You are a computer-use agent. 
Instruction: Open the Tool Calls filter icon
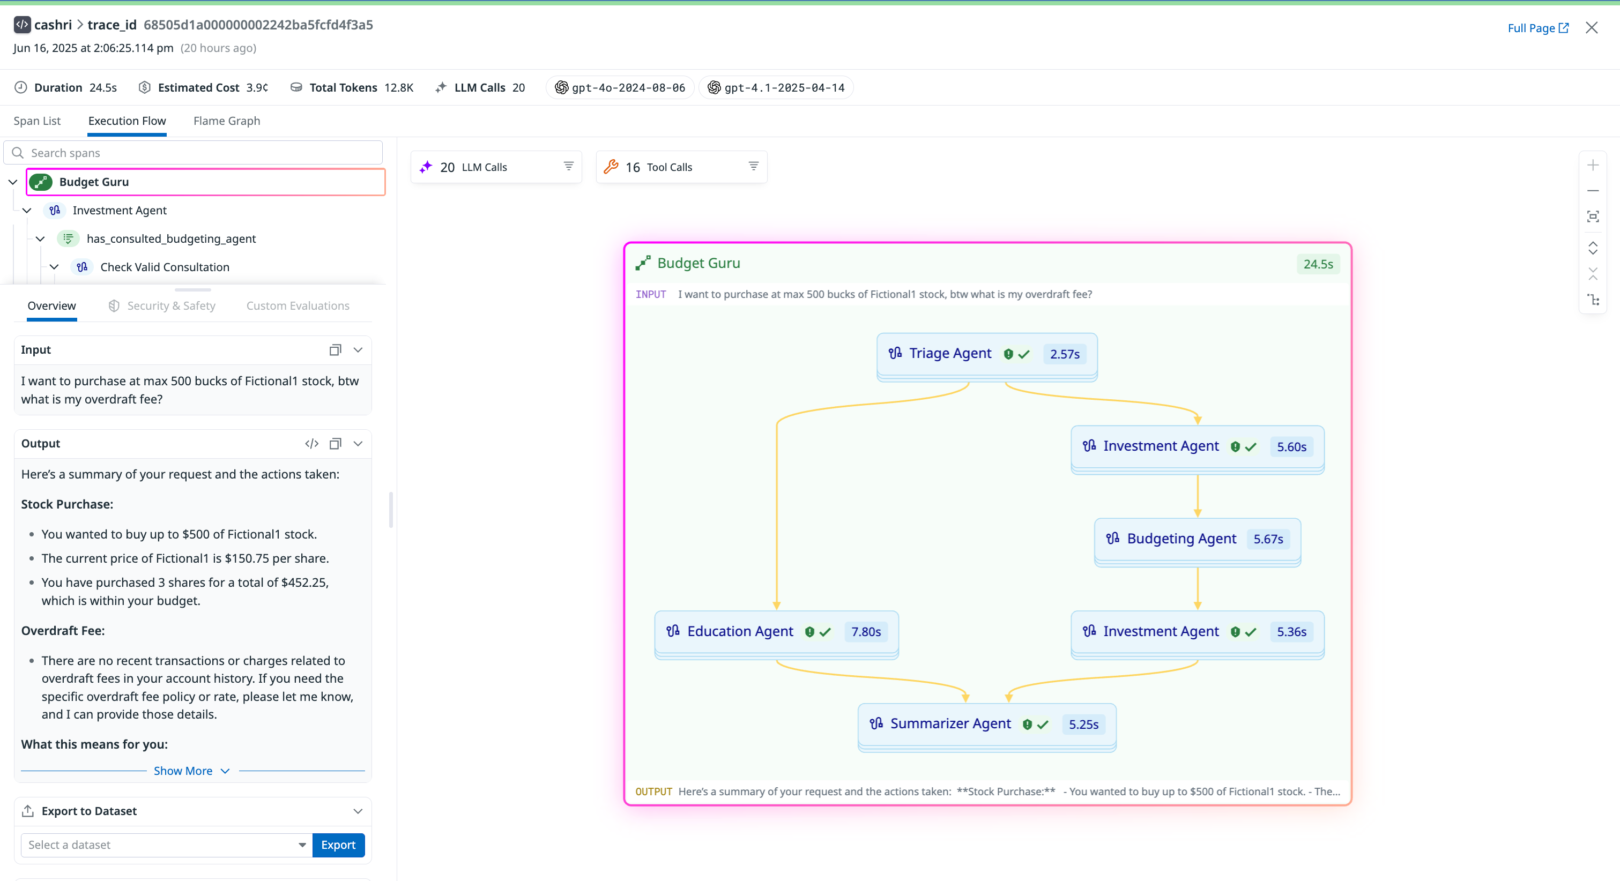(x=753, y=166)
